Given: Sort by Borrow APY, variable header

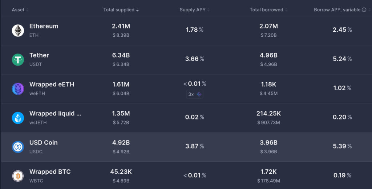Looking at the screenshot, I should (337, 10).
